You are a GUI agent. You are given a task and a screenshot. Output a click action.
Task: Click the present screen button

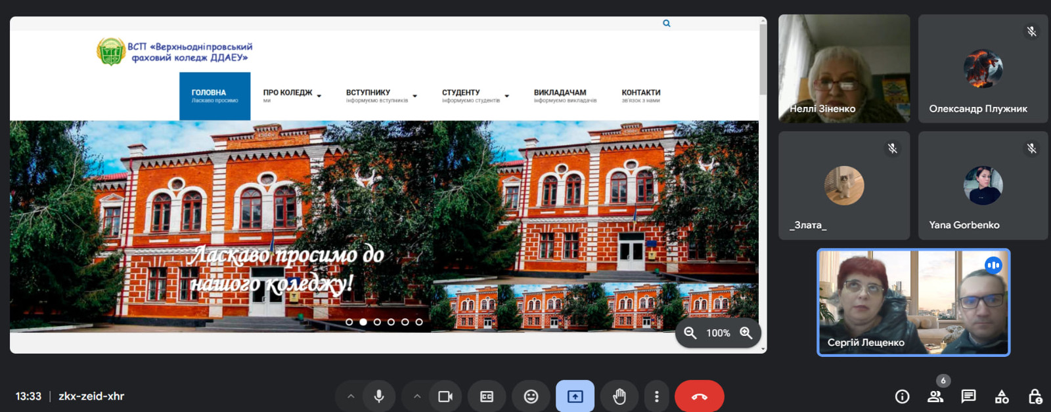click(x=575, y=396)
